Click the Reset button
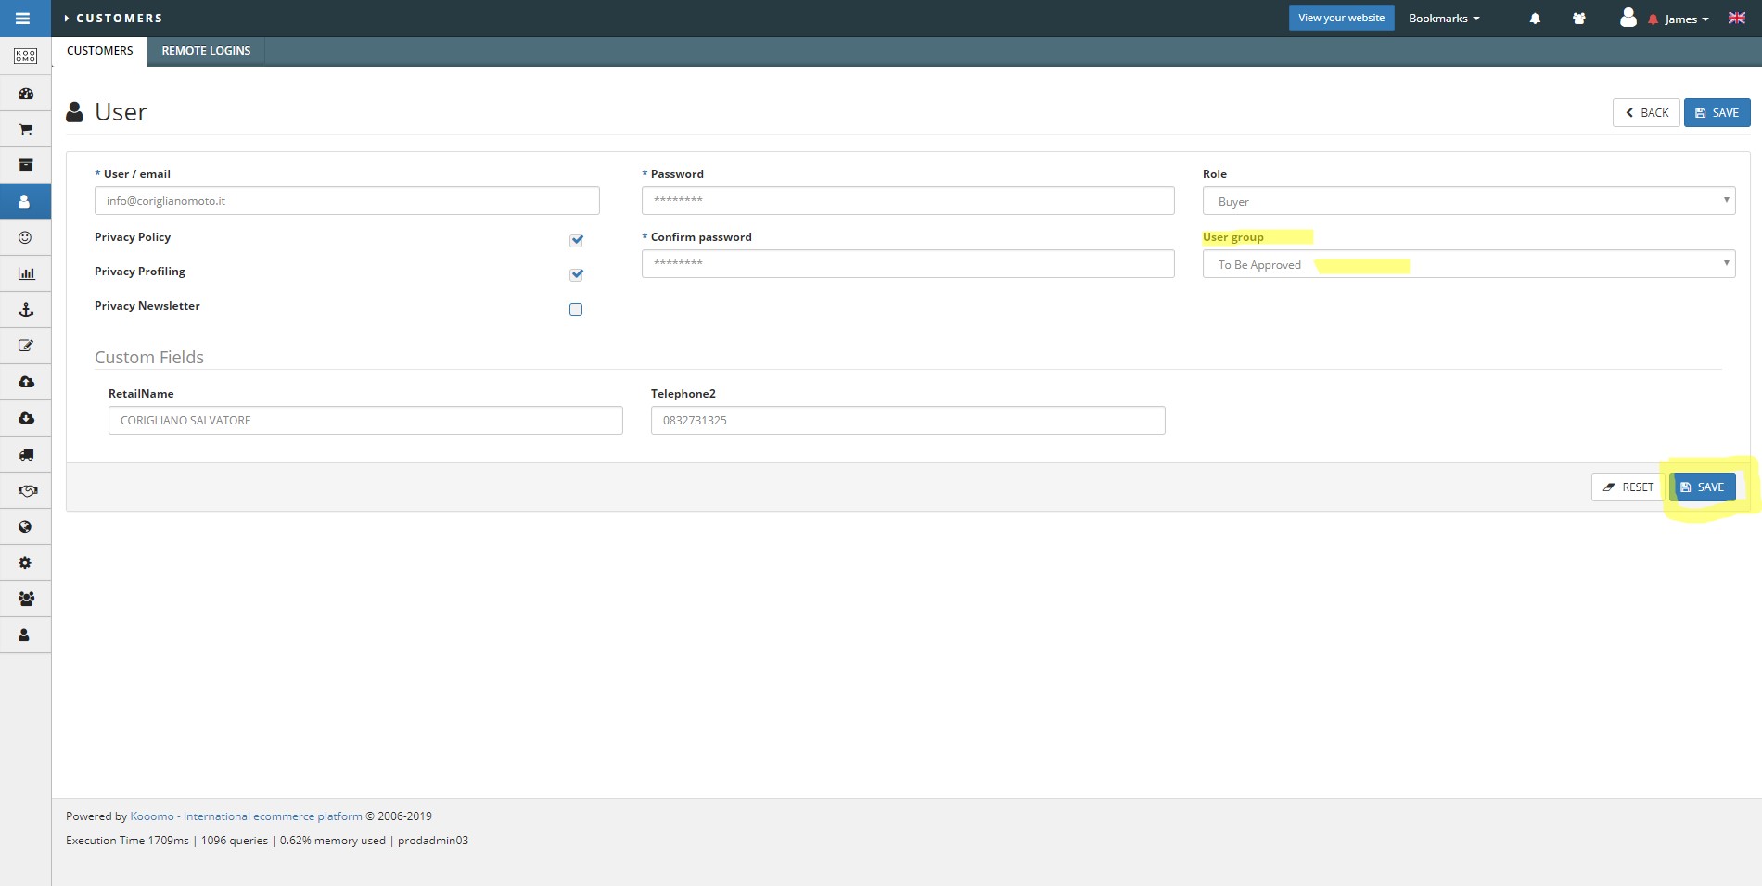The height and width of the screenshot is (886, 1762). coord(1628,487)
